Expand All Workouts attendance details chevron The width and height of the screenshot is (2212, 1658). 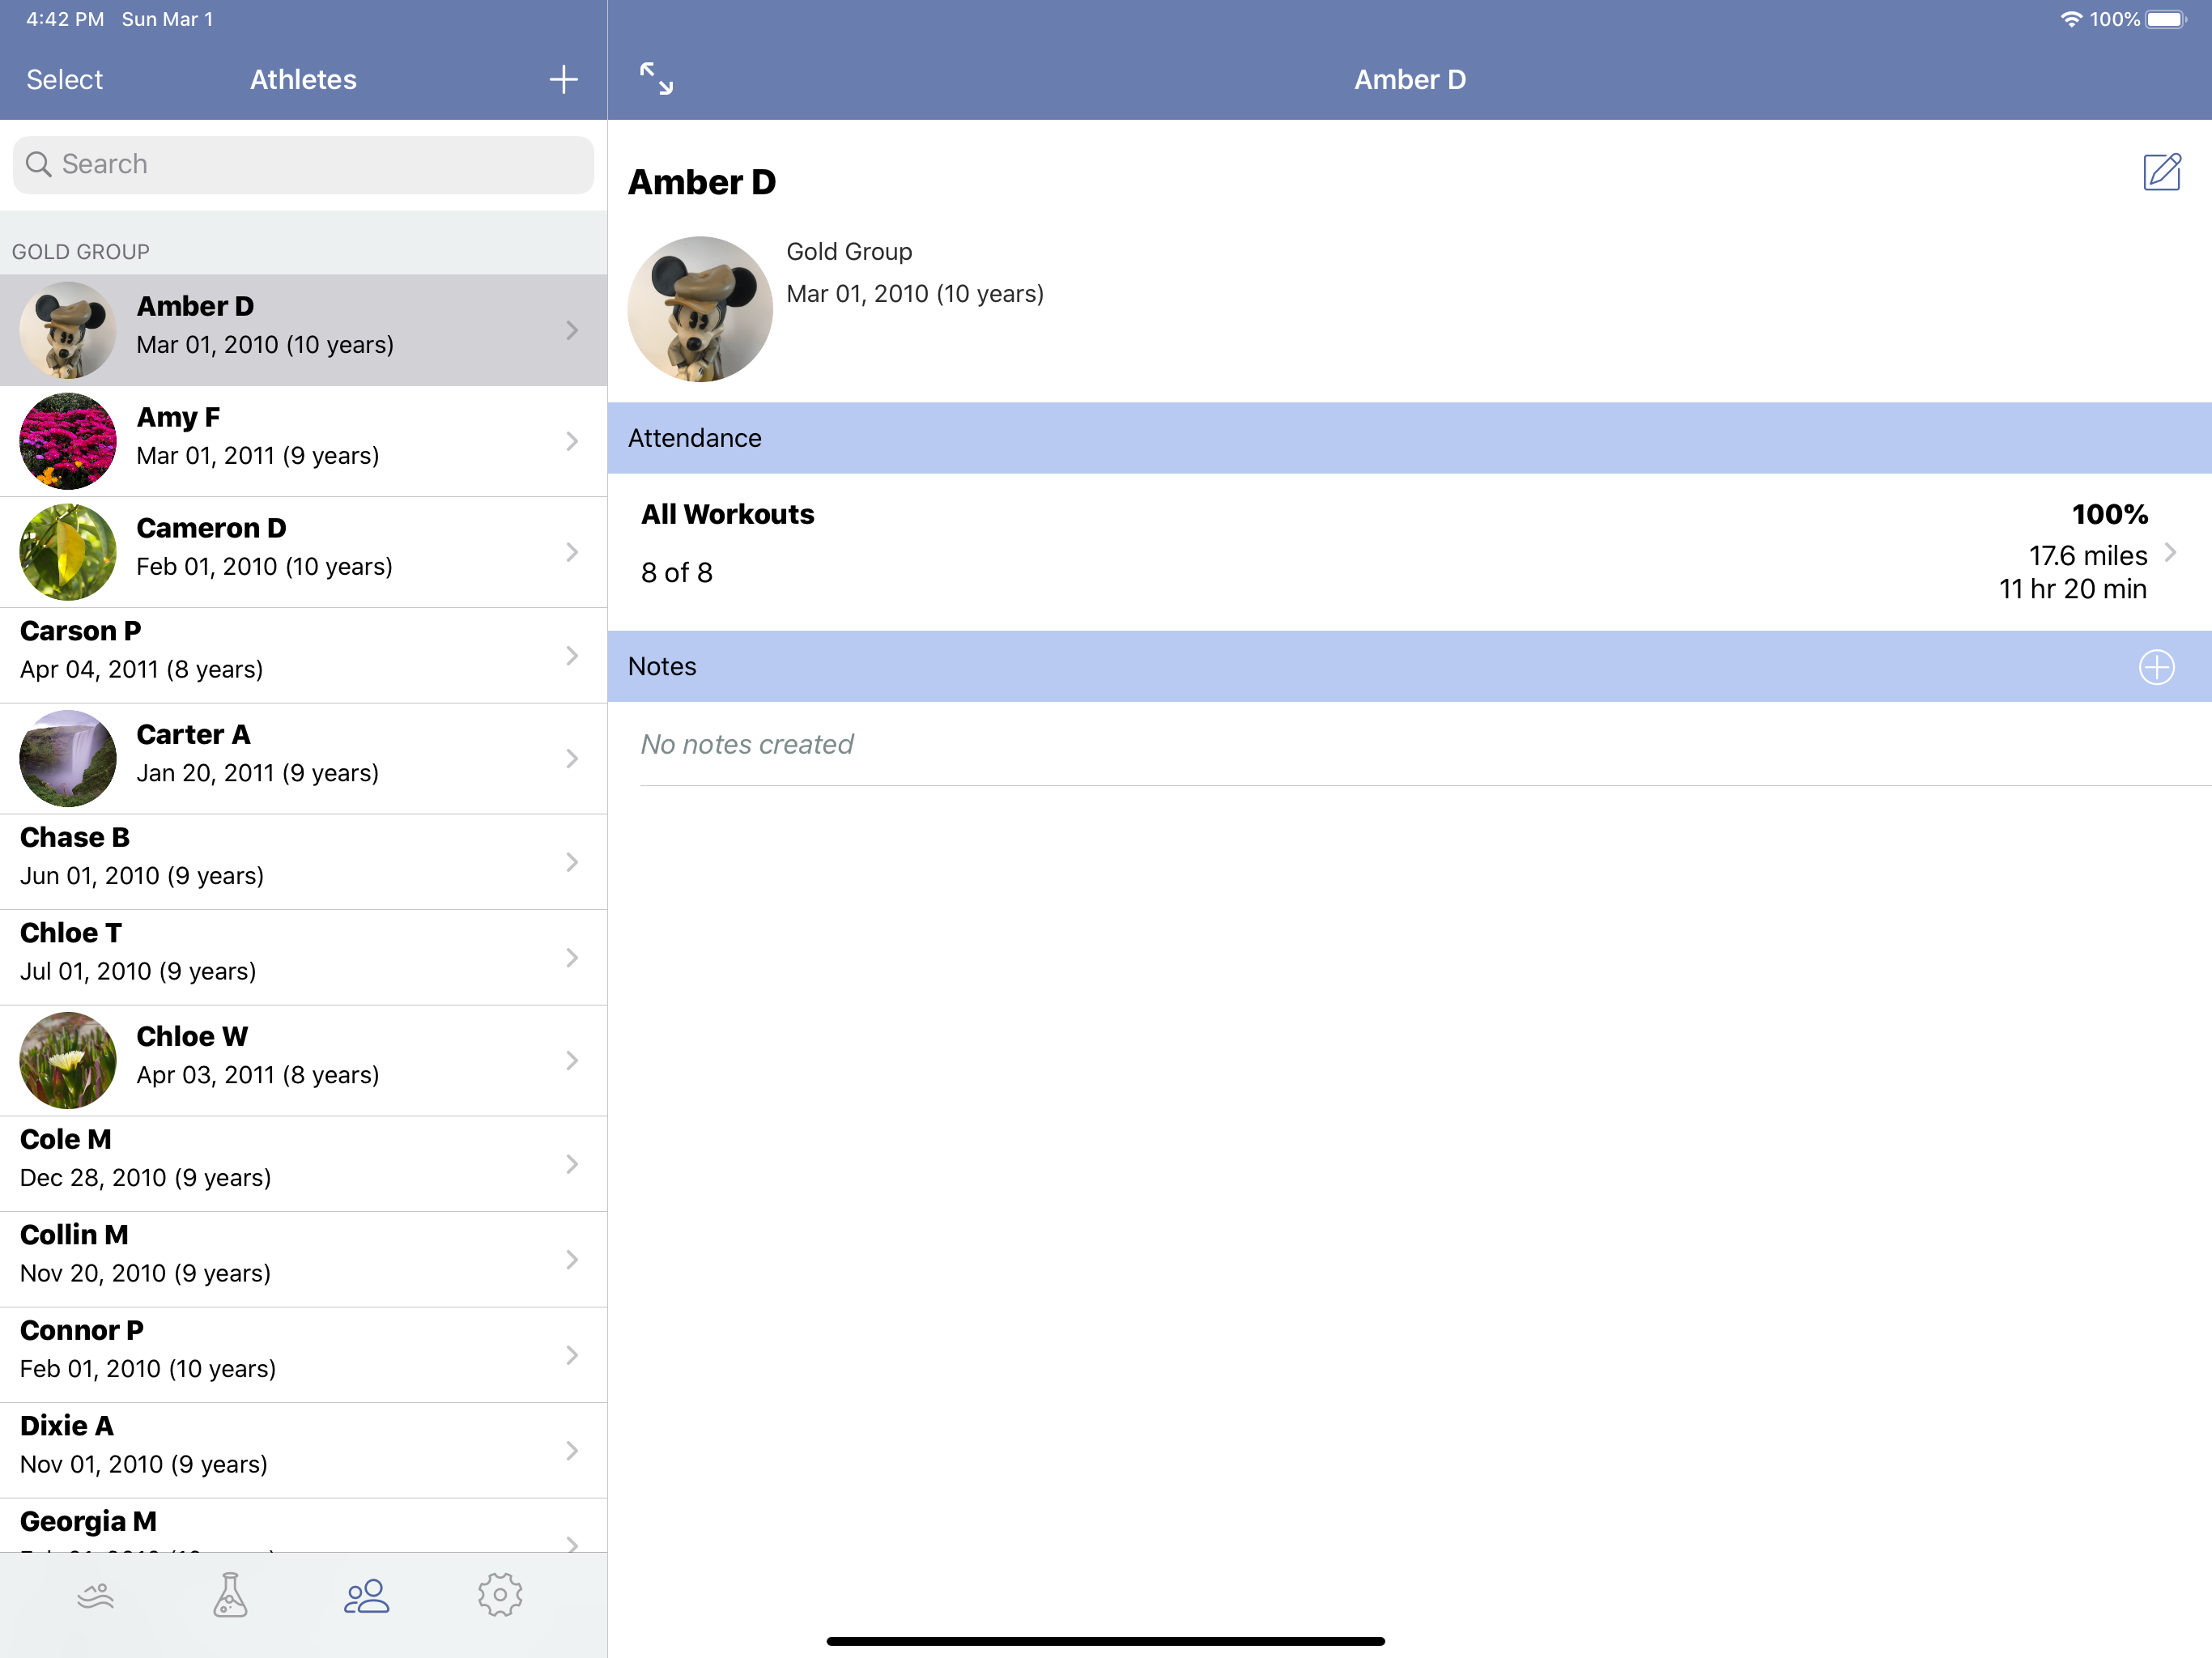click(2170, 552)
